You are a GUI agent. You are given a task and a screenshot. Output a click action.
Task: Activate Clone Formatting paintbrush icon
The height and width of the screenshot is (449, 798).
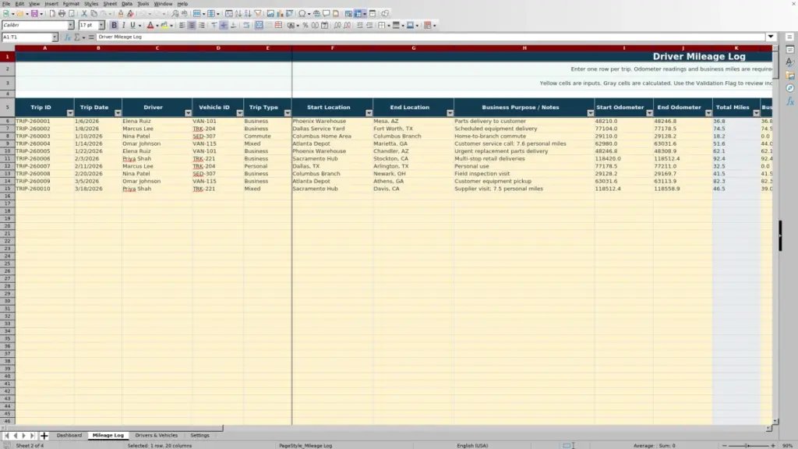pyautogui.click(x=121, y=14)
